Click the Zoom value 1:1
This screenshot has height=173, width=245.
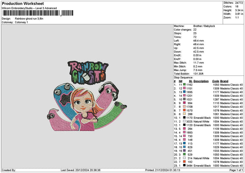237,18
